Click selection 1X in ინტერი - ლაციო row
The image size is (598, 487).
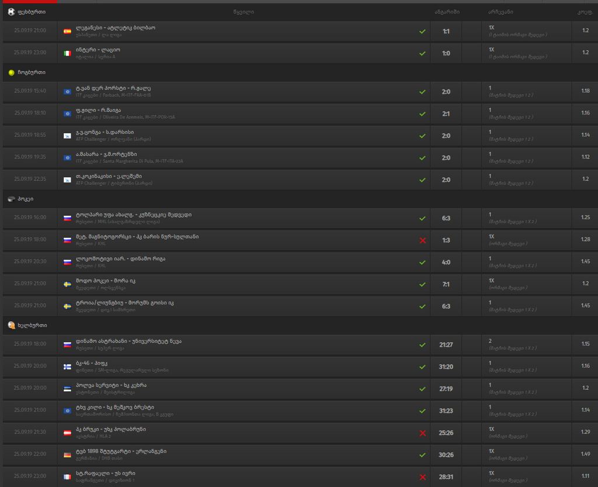[492, 50]
